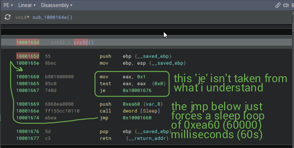Screen dimensions: 294x148
Task: Follow the jmp target 0x10001660
Action: [x=137, y=118]
